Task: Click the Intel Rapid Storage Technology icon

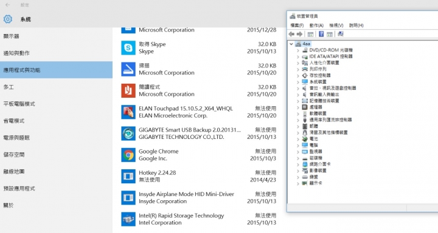Action: coord(128,219)
